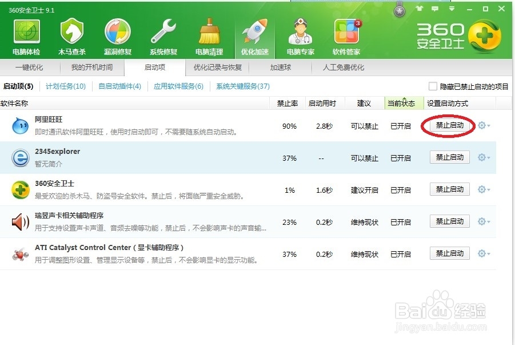515x345 pixels.
Task: Open gear options for 2345explorer row
Action: click(484, 157)
